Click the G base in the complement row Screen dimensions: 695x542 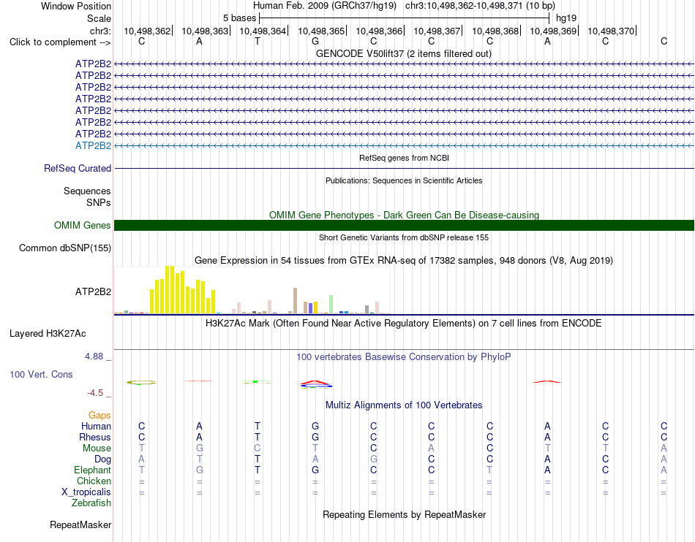coord(315,41)
